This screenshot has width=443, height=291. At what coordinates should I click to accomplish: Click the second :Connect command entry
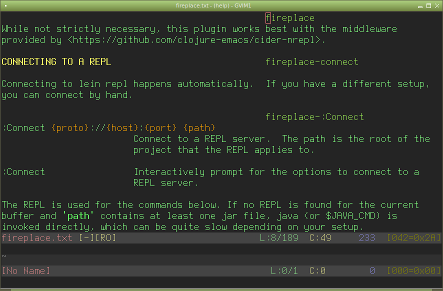point(23,172)
